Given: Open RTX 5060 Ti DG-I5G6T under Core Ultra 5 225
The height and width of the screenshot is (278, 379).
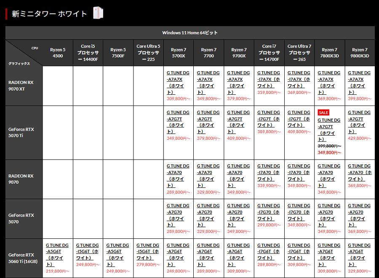Looking at the screenshot, I should (148, 251).
